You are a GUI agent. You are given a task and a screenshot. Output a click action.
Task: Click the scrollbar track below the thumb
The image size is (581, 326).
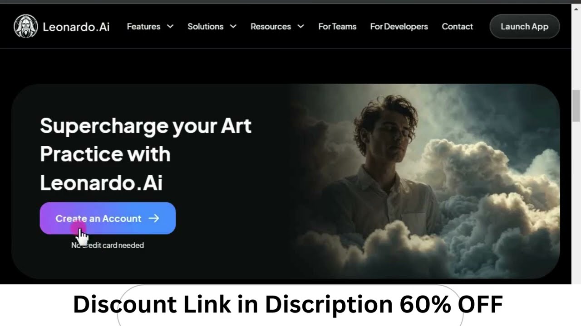tap(576, 203)
